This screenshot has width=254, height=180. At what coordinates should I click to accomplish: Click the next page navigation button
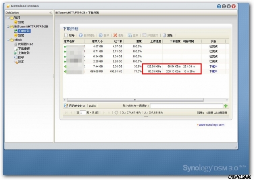coord(104,113)
